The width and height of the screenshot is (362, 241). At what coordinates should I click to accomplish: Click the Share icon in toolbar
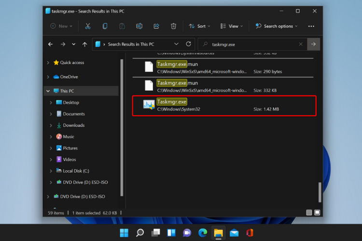tap(156, 26)
